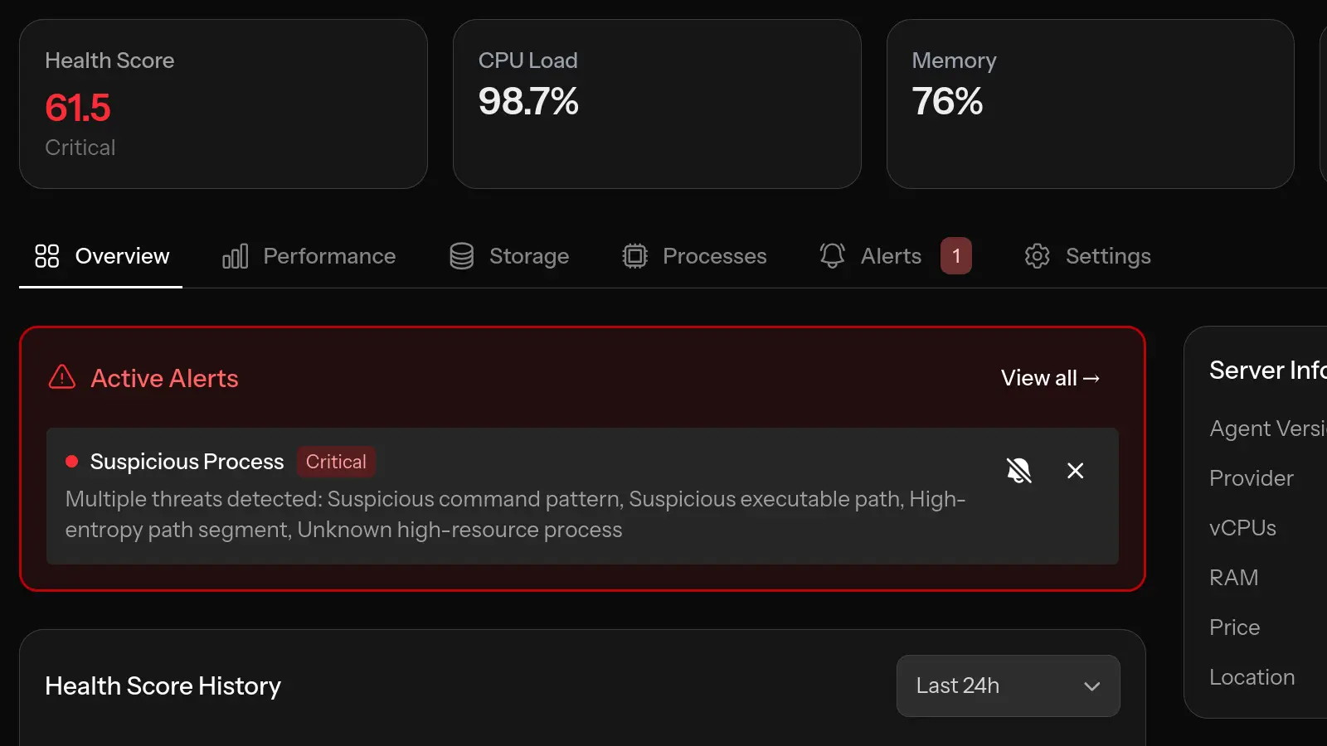Click the Storage database icon
The image size is (1327, 746).
(x=461, y=256)
